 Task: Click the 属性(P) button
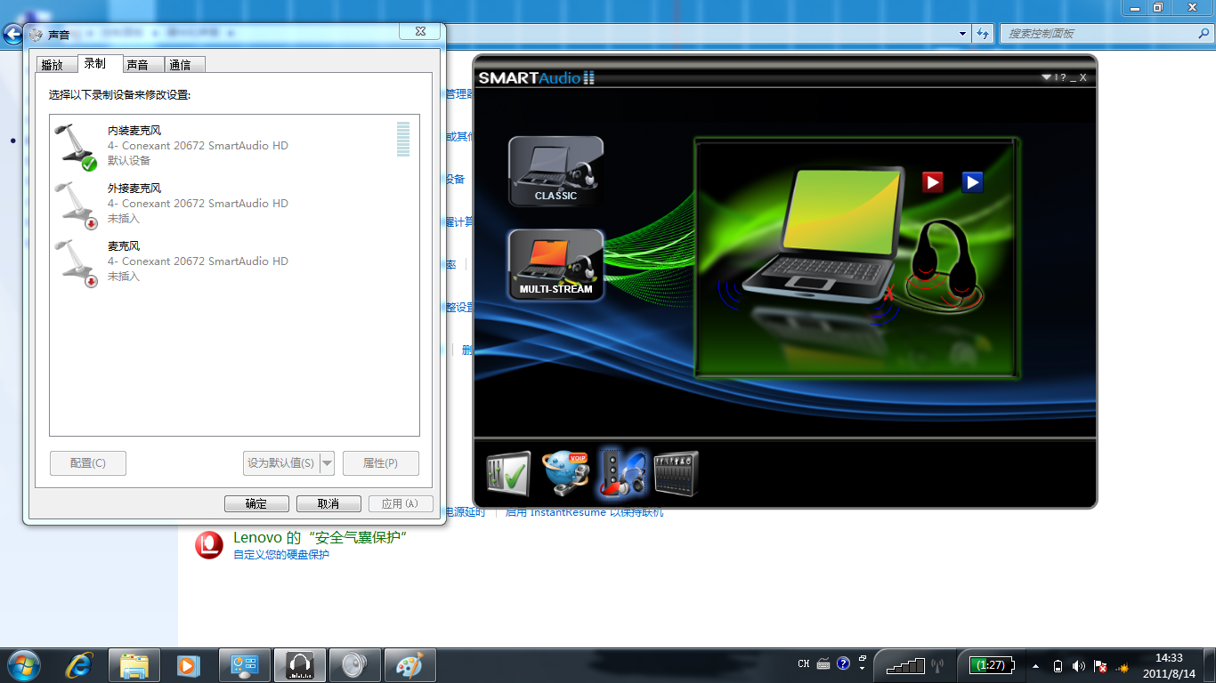coord(380,463)
